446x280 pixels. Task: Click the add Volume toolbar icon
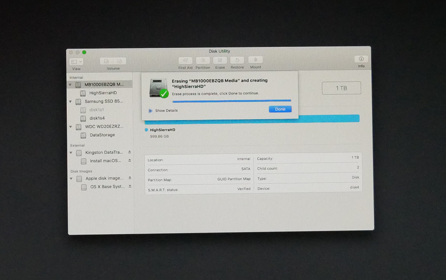pyautogui.click(x=107, y=61)
